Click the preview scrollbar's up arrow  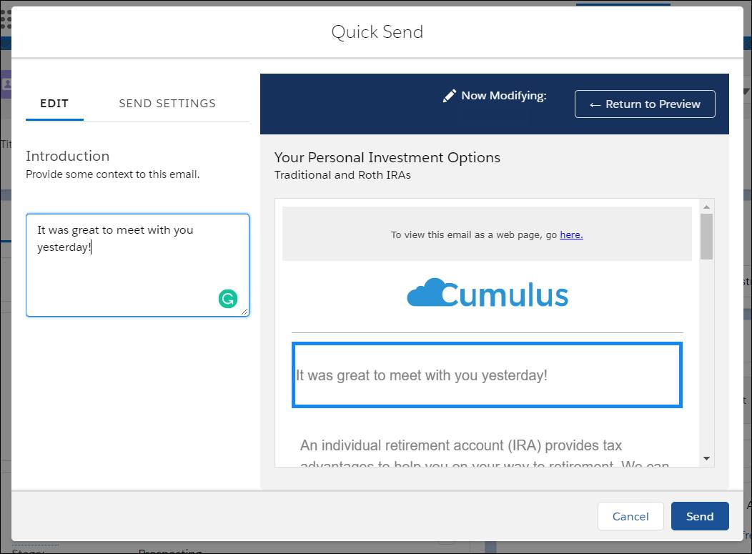(707, 207)
